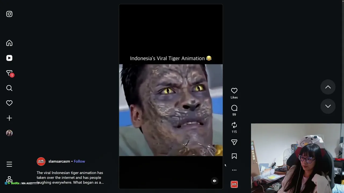Follow the slamsarcasm account
The height and width of the screenshot is (193, 344).
tap(79, 161)
